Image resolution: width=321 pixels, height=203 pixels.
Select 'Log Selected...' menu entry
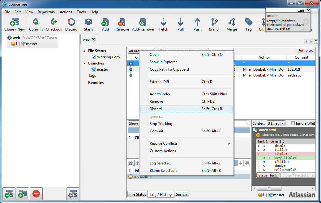coord(186,163)
